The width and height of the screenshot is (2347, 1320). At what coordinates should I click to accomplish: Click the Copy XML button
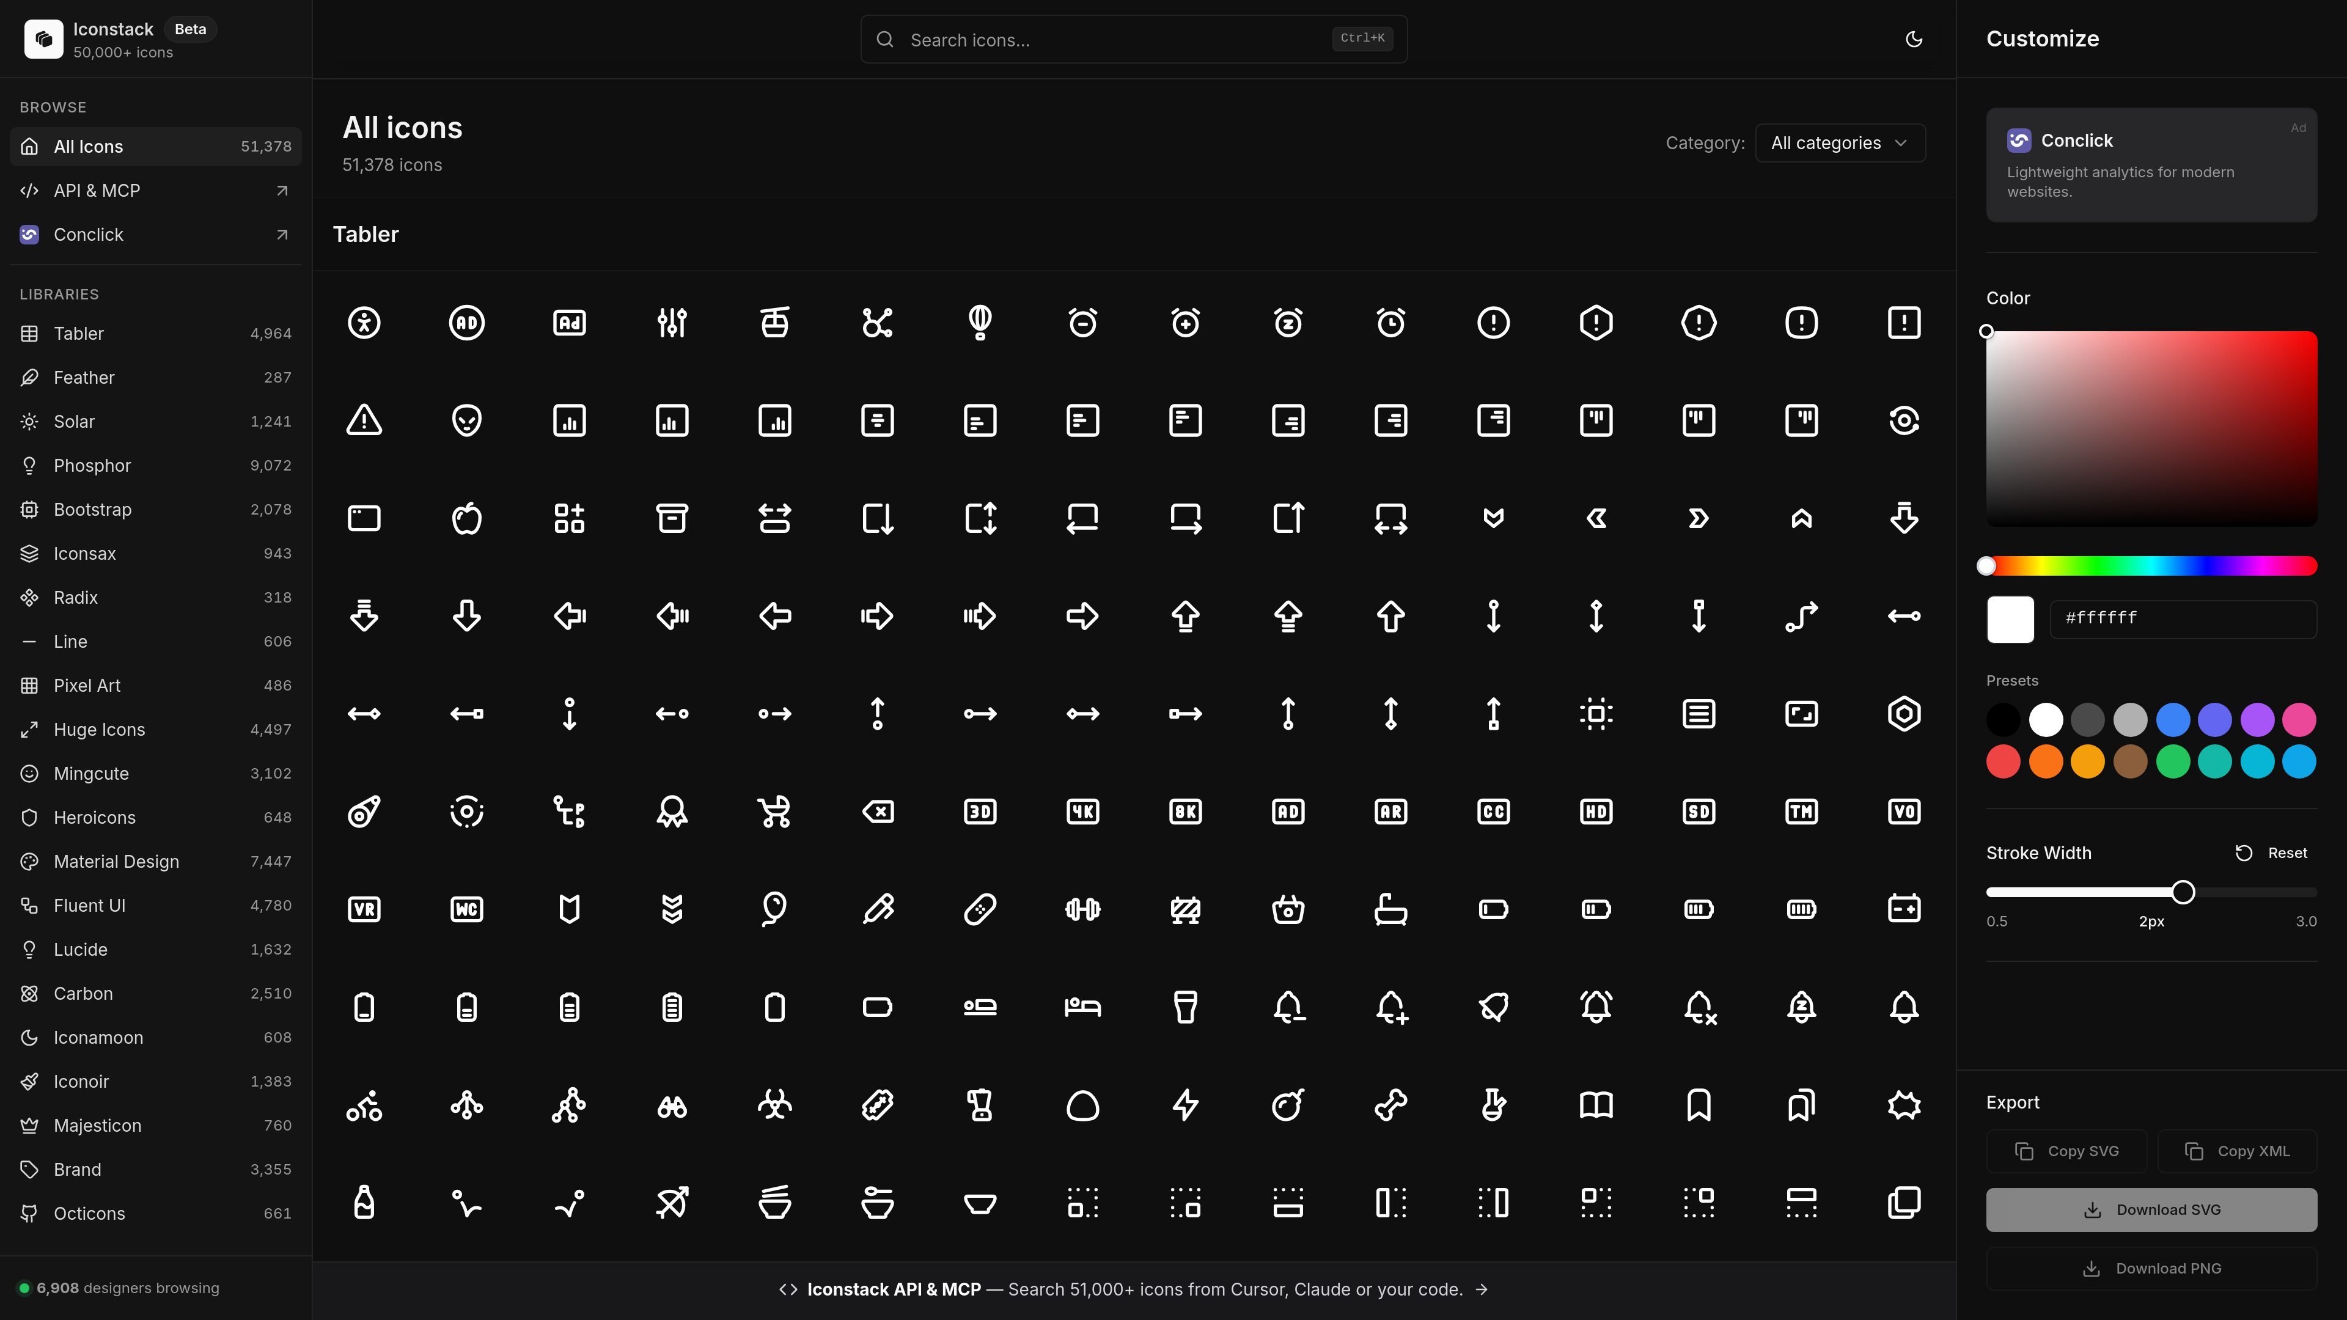(x=2237, y=1151)
